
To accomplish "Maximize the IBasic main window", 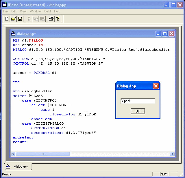I will click(173, 5).
